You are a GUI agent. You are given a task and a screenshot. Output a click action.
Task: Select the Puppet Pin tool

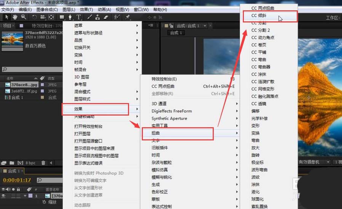127,17
